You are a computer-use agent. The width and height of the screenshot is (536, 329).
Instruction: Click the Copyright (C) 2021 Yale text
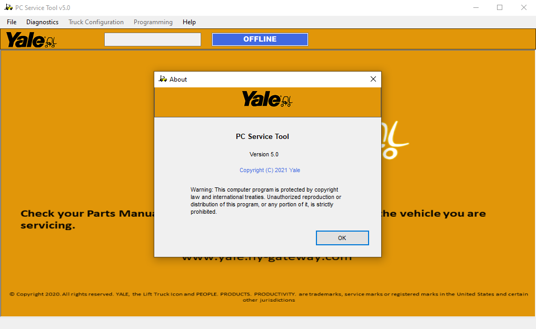[270, 170]
